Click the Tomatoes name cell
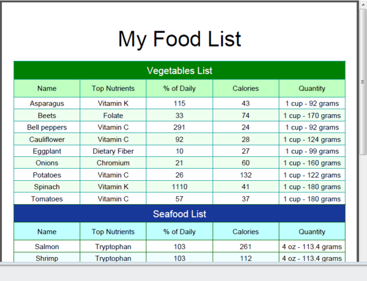Screen dimensions: 367x281 [x=47, y=199]
